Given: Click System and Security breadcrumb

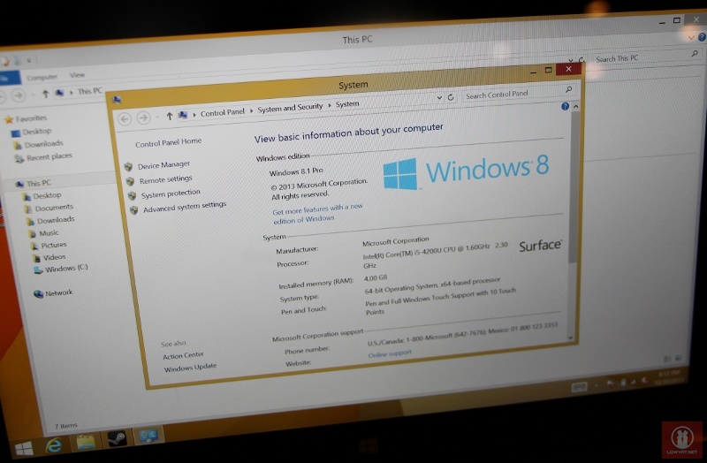Looking at the screenshot, I should 290,108.
